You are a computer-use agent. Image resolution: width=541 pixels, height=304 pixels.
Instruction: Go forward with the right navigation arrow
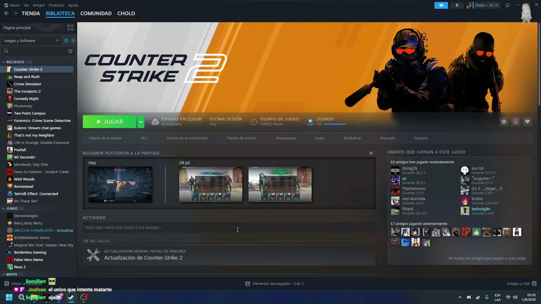(x=15, y=14)
